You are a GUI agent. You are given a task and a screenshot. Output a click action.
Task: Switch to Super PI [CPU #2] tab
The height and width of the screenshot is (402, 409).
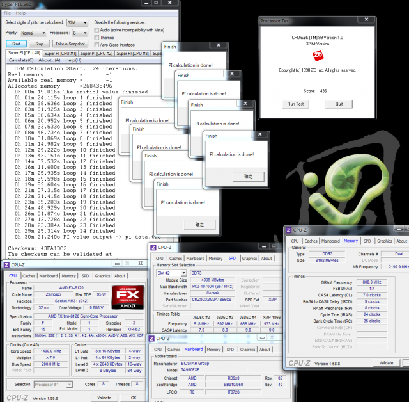tap(96, 54)
